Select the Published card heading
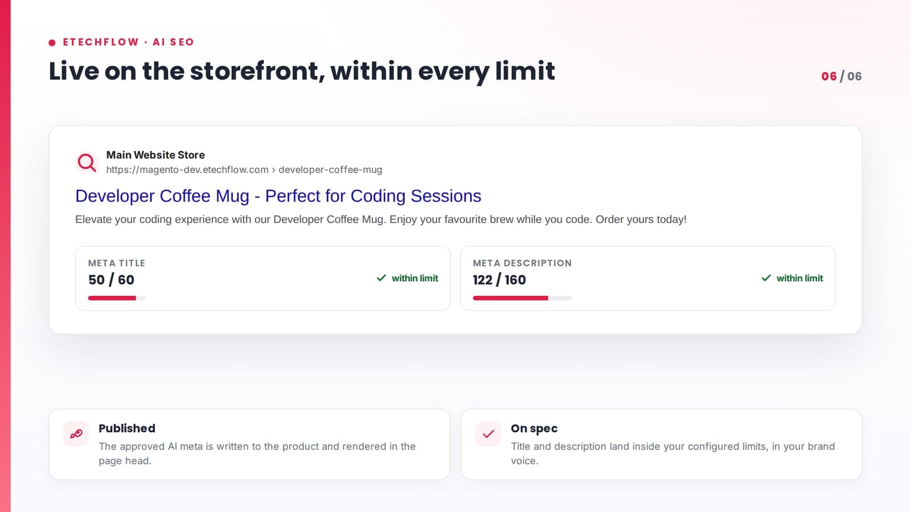This screenshot has height=512, width=911. point(127,428)
